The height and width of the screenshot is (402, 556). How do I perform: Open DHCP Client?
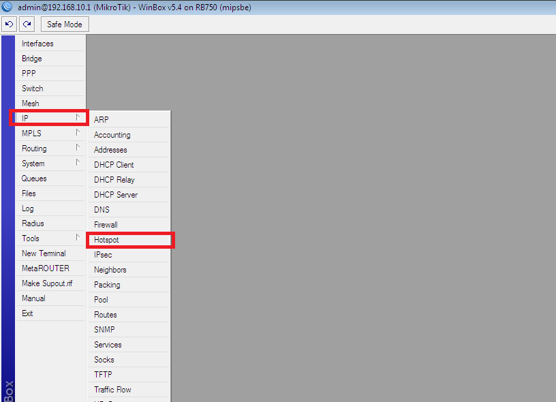(129, 165)
